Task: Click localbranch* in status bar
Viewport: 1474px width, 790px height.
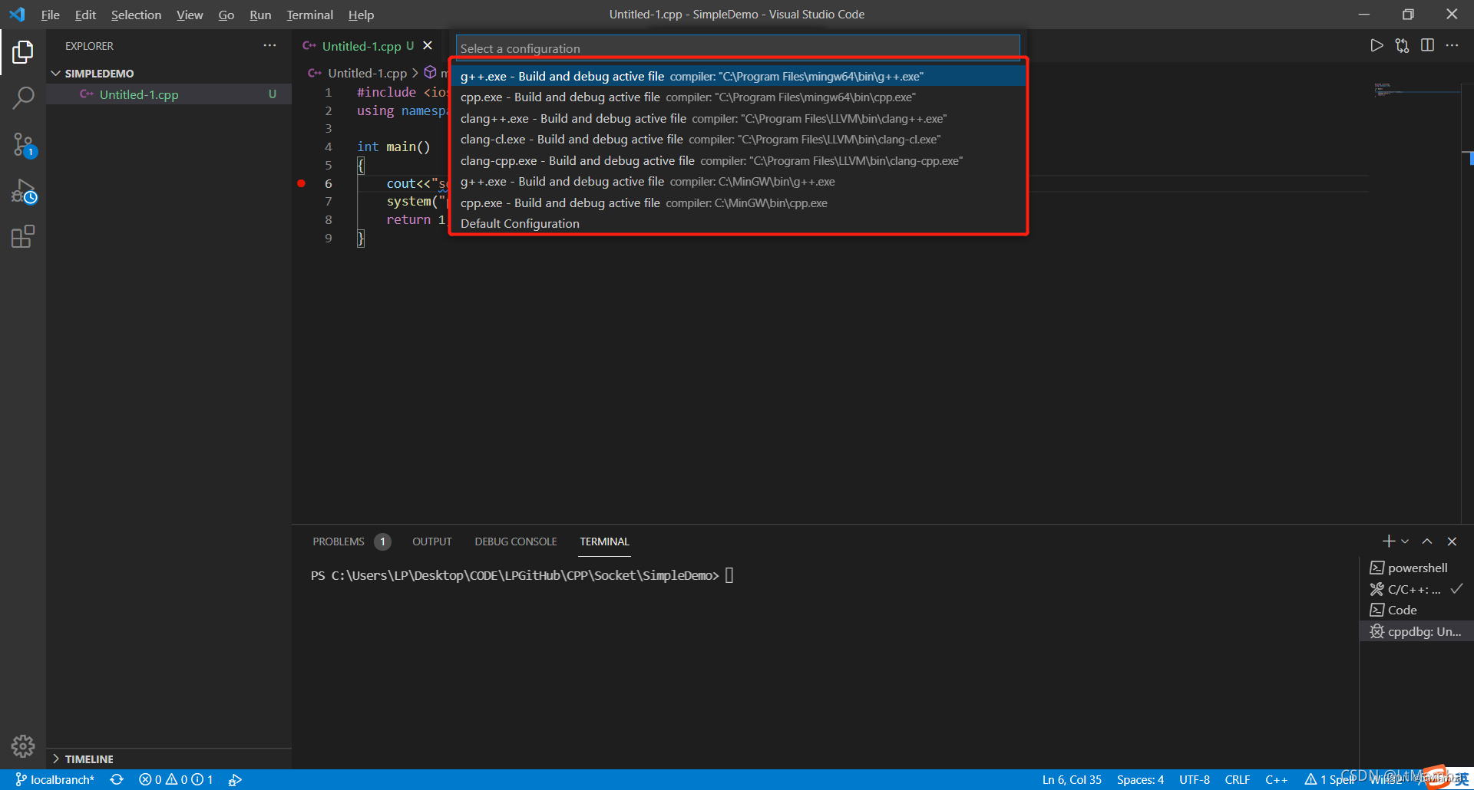Action: tap(55, 779)
